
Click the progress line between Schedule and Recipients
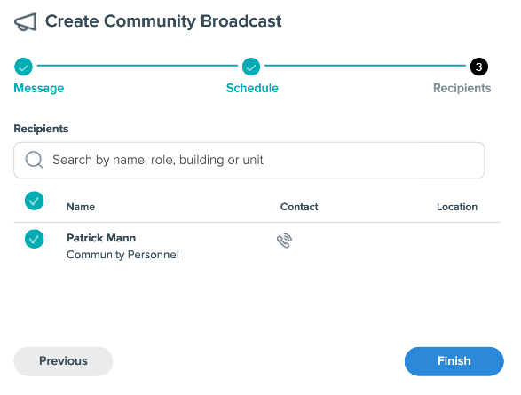click(365, 66)
